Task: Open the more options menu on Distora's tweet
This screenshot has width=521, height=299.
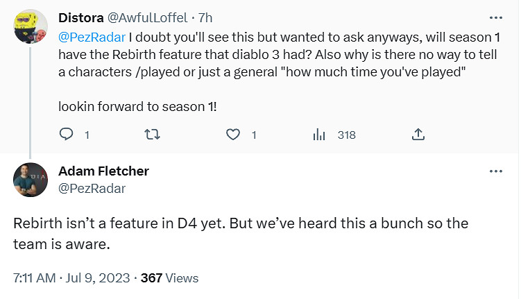Action: [x=495, y=17]
